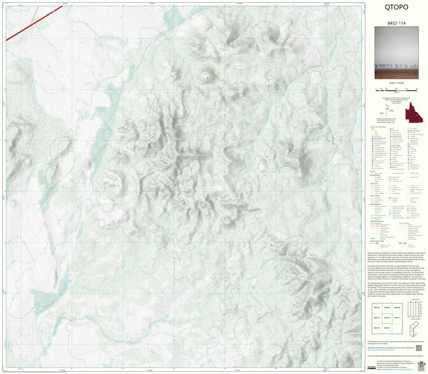This screenshot has height=374, width=428.
Task: Open the Creative Commons licence link
Action: (397, 370)
